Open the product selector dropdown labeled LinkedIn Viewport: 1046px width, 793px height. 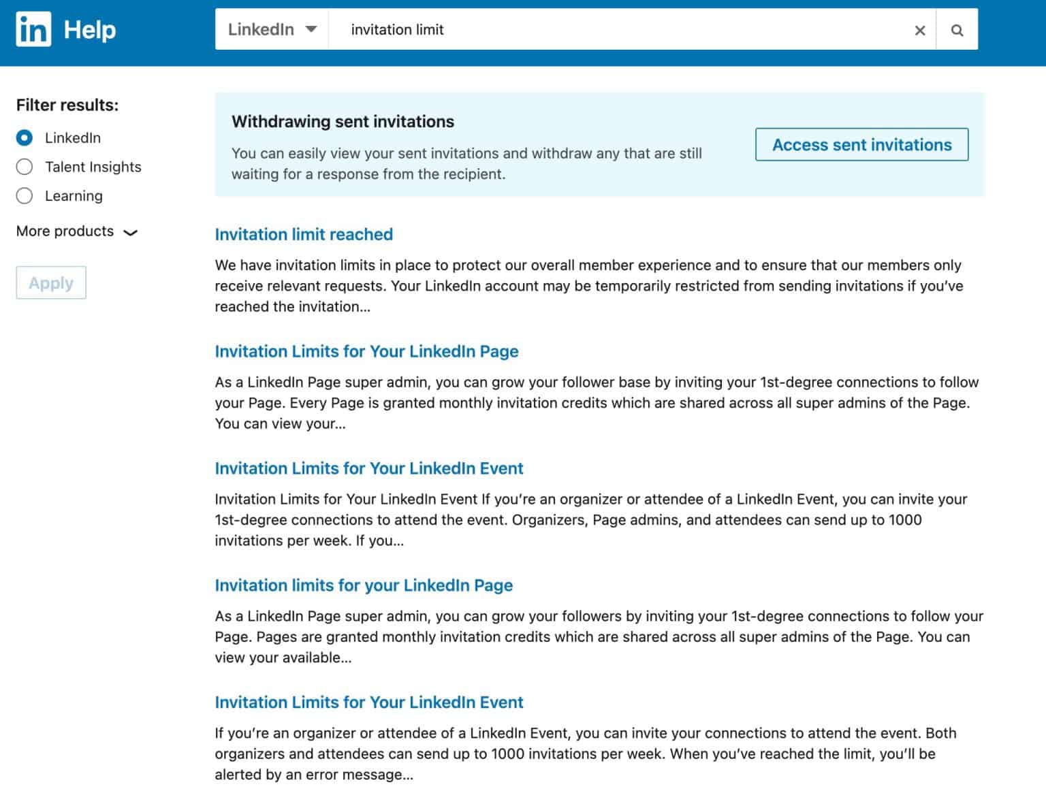point(271,29)
